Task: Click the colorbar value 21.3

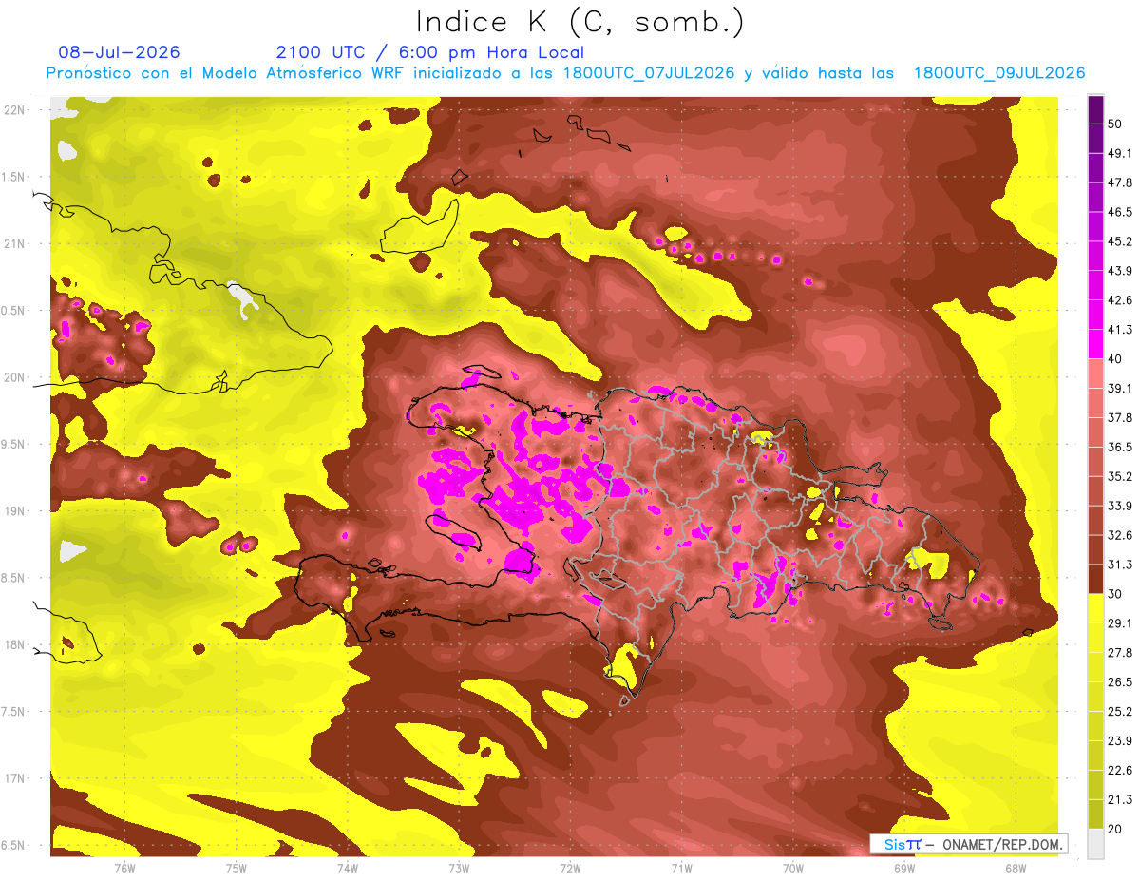Action: point(1120,799)
